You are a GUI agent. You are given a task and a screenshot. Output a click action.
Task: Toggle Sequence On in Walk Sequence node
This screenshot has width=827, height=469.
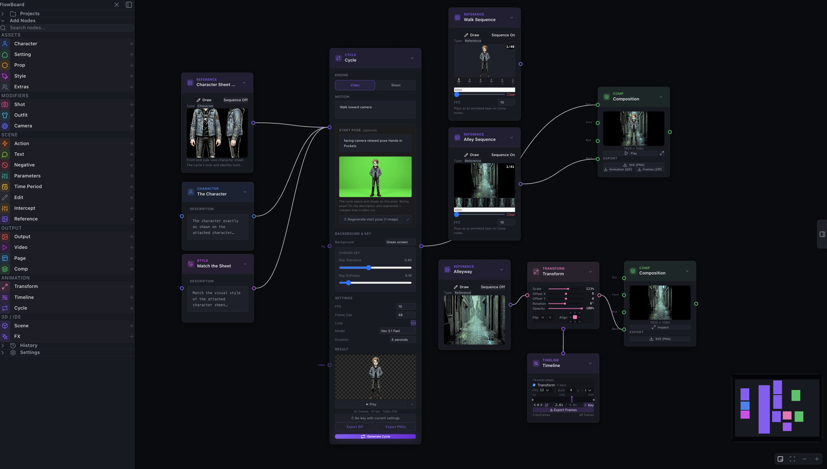(503, 35)
